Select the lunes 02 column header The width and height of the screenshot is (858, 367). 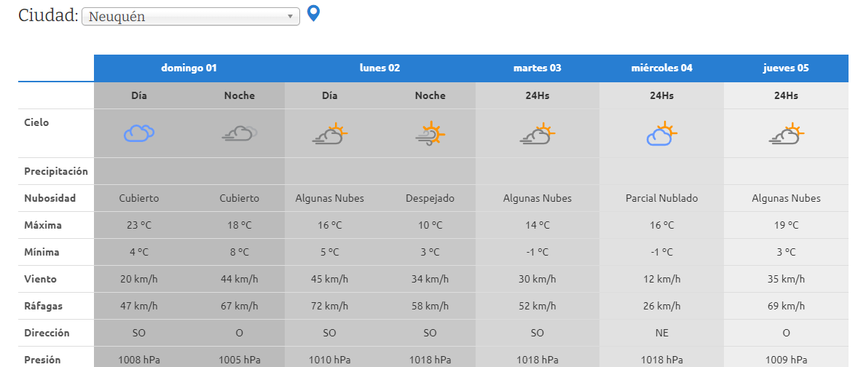(379, 68)
